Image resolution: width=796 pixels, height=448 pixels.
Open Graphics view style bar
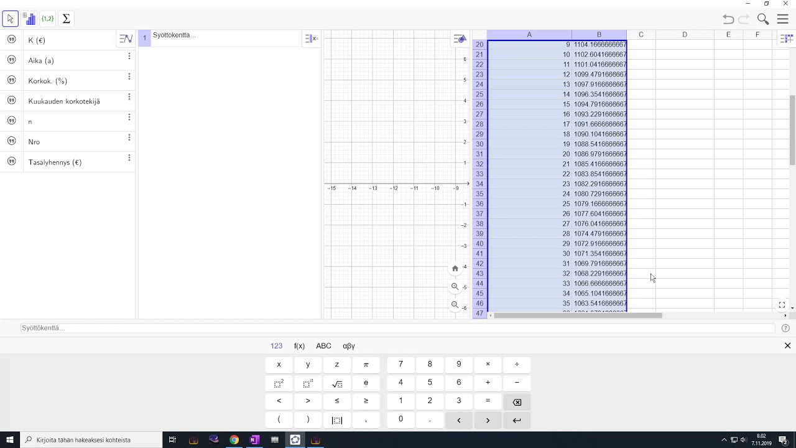(460, 39)
